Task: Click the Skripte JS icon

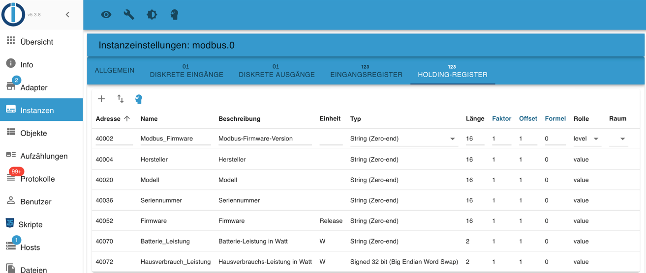Action: click(x=10, y=223)
